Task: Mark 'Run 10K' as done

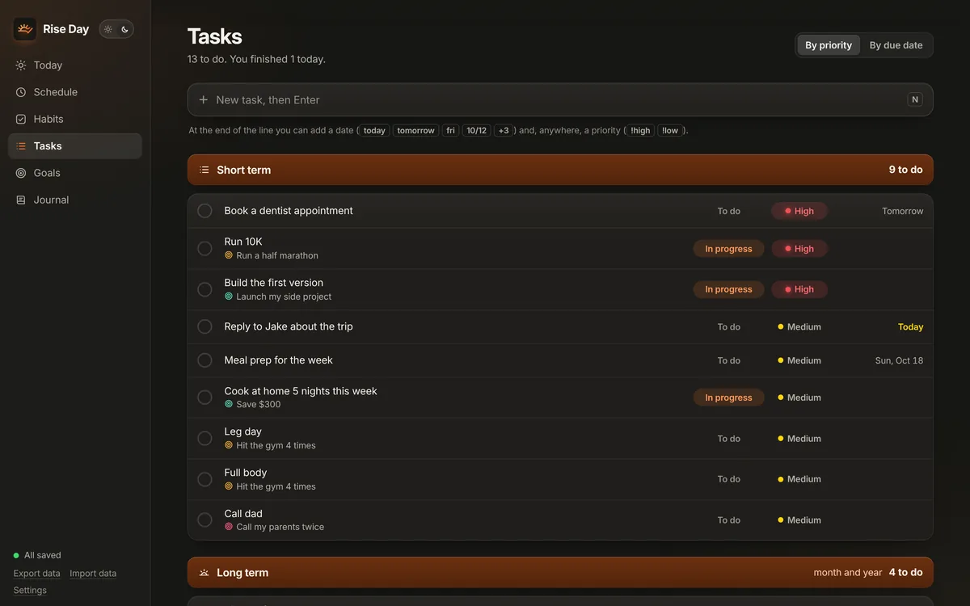Action: tap(205, 248)
